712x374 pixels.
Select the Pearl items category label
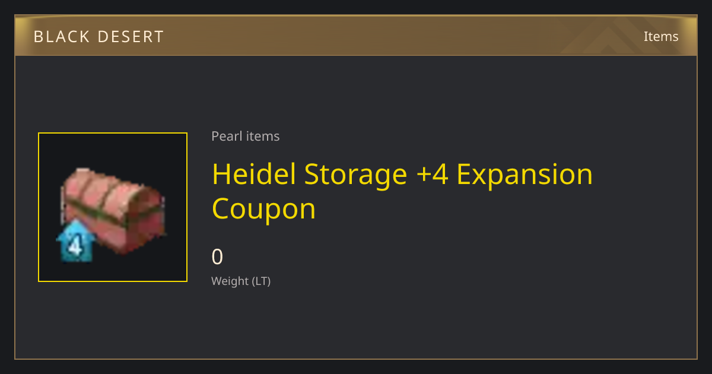246,136
